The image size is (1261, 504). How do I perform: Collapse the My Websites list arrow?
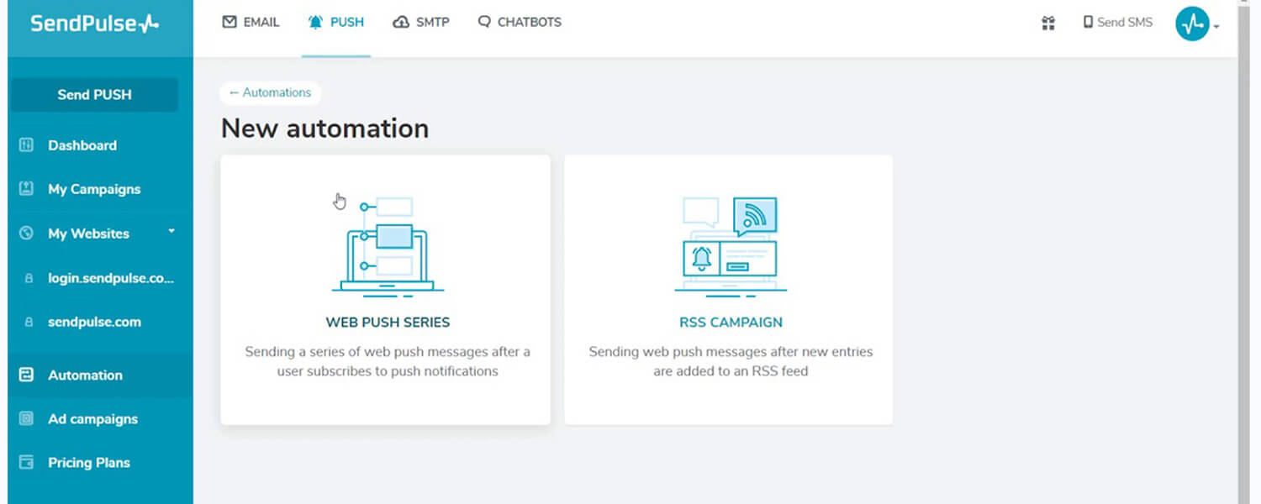[171, 230]
